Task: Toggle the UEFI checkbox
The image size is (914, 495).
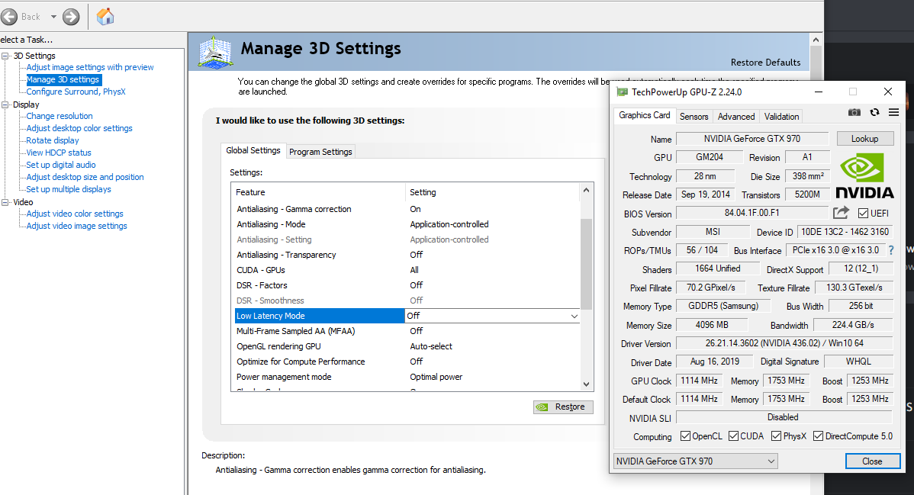Action: (864, 214)
